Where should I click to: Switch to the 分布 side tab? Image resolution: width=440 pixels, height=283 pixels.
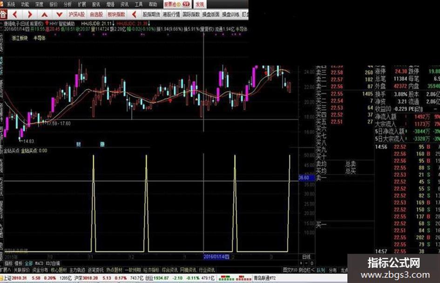click(x=333, y=270)
